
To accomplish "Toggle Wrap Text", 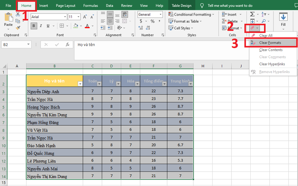I will pyautogui.click(x=125, y=14).
